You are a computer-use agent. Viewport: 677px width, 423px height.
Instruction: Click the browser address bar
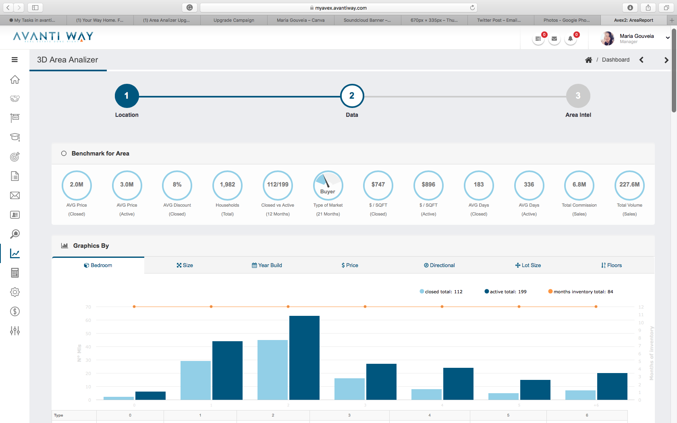[x=338, y=8]
